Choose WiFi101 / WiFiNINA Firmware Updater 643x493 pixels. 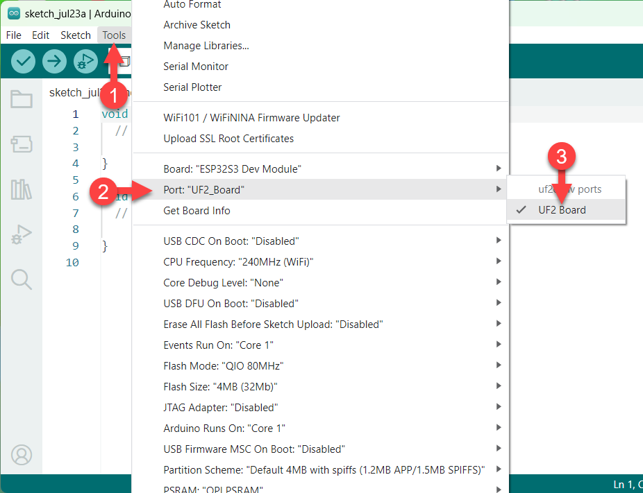(x=321, y=118)
